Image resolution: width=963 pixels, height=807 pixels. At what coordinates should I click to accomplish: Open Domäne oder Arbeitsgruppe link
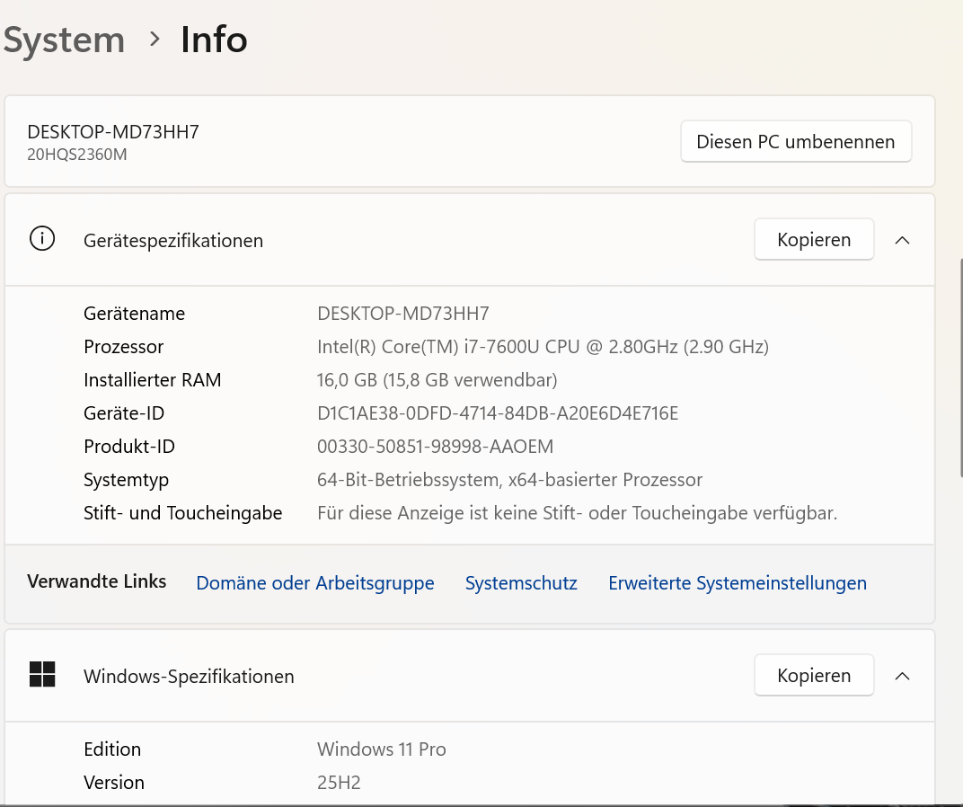coord(315,582)
